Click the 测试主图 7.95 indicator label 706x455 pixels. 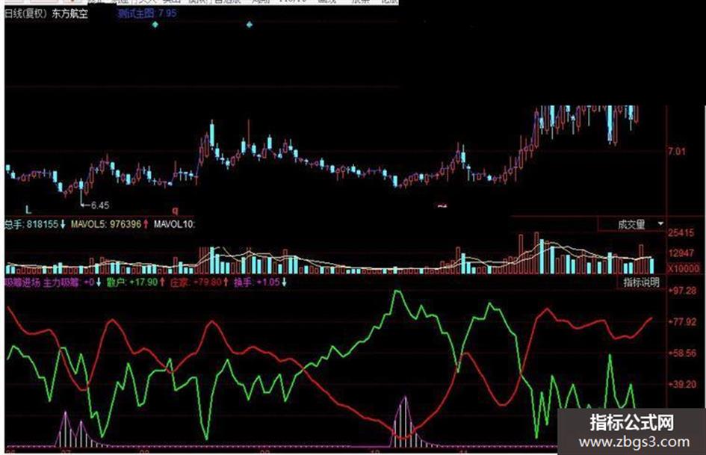click(146, 13)
